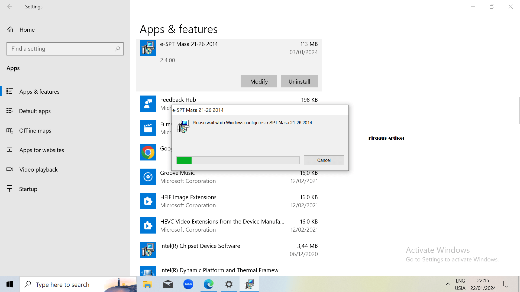This screenshot has width=520, height=292.
Task: Click the Feedback Hub app icon
Action: click(x=148, y=104)
